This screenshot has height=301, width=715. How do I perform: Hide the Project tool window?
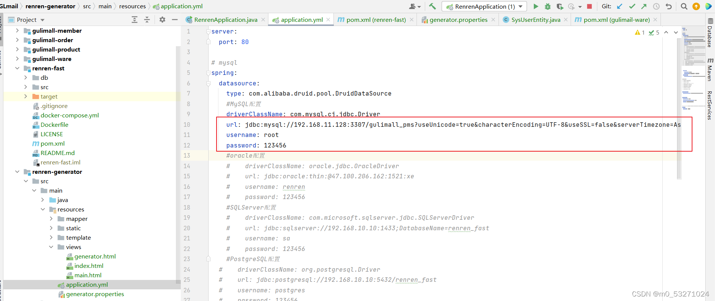point(175,20)
